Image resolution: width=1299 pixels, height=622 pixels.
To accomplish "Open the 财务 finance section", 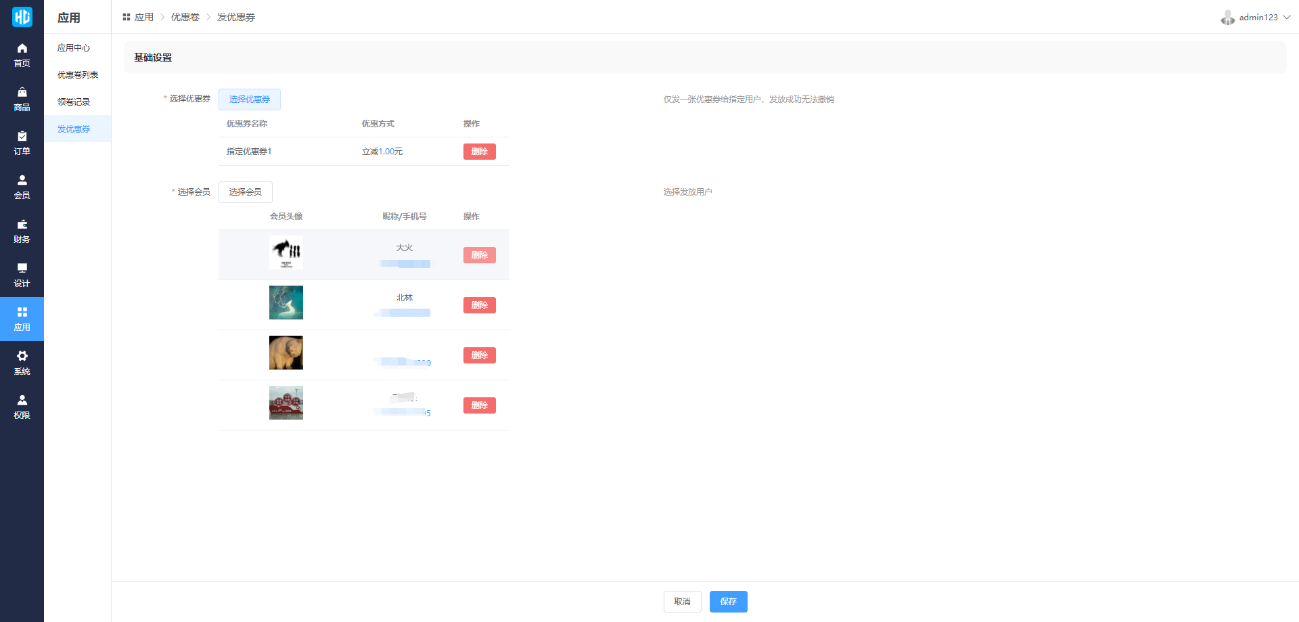I will (x=22, y=231).
